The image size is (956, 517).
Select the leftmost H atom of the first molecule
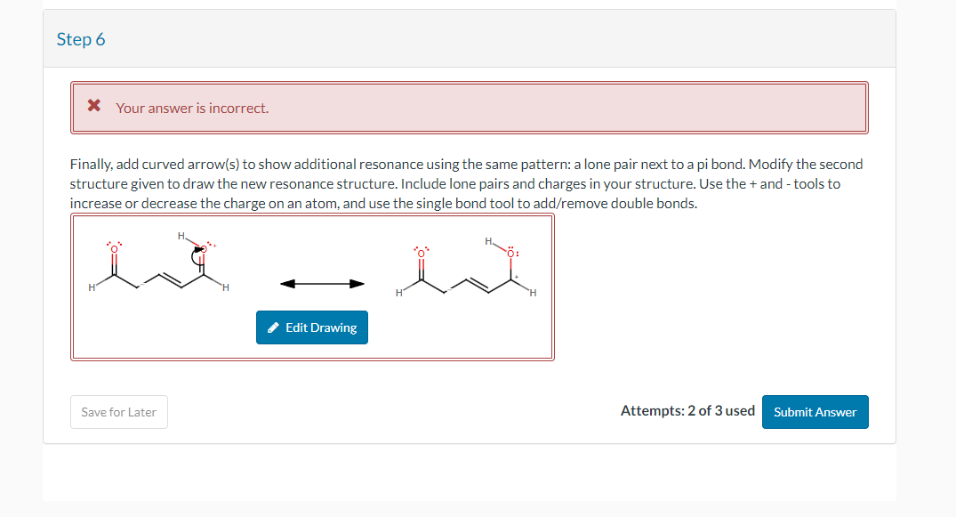pyautogui.click(x=92, y=286)
